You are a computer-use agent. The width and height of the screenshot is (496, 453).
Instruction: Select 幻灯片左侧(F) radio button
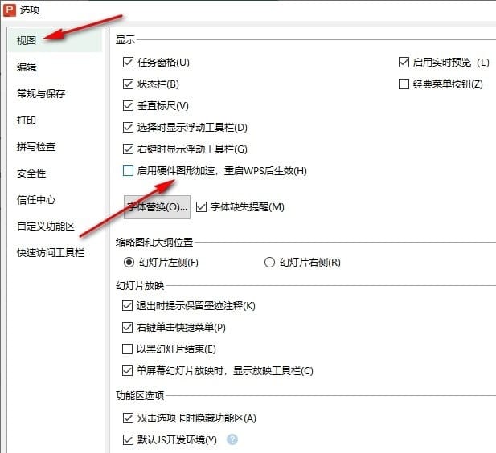coord(129,263)
